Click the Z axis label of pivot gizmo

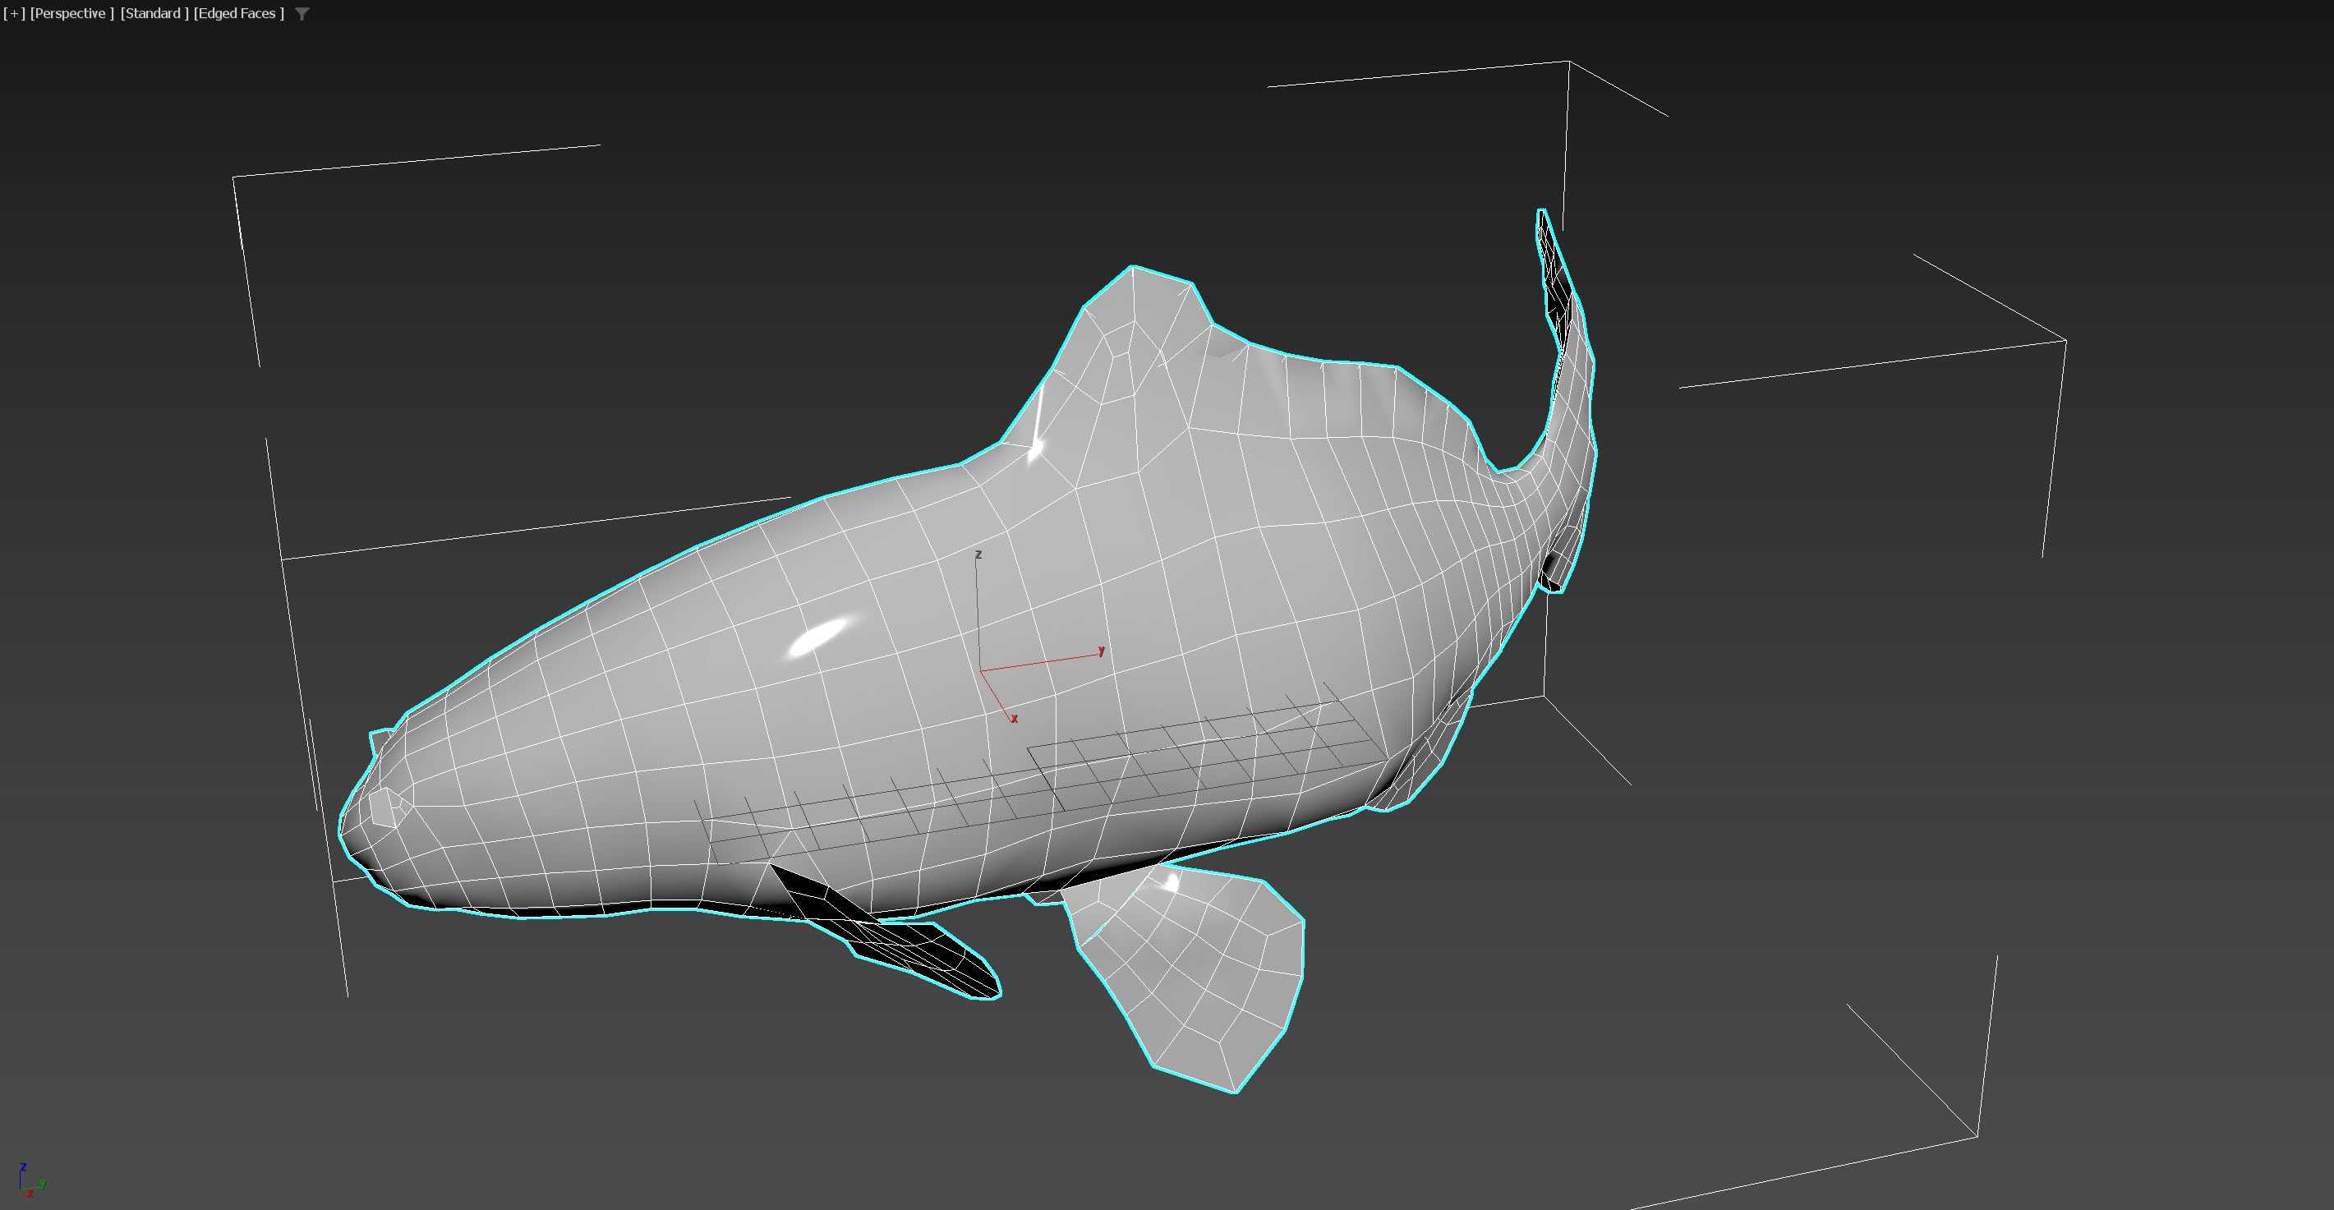tap(978, 554)
